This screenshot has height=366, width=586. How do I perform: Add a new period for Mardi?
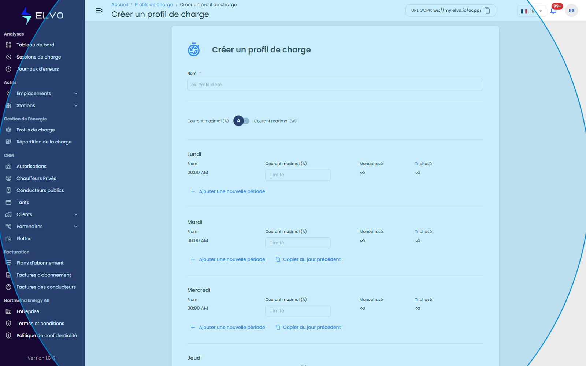(x=228, y=259)
